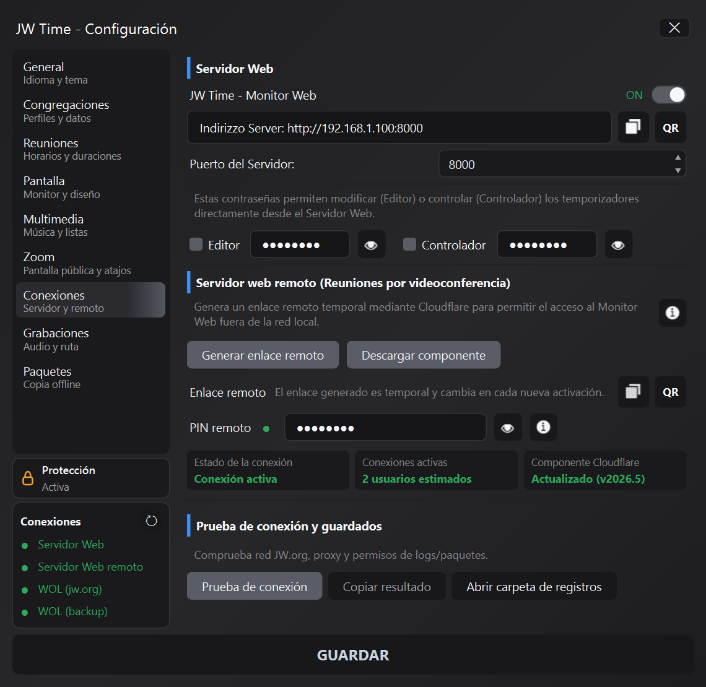Reveal the Controlador password with eye icon

coord(618,244)
